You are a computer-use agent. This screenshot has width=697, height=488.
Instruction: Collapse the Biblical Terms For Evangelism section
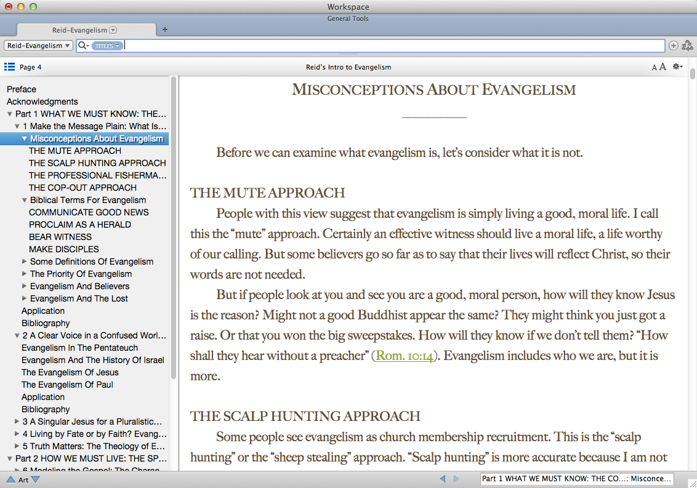pos(25,200)
